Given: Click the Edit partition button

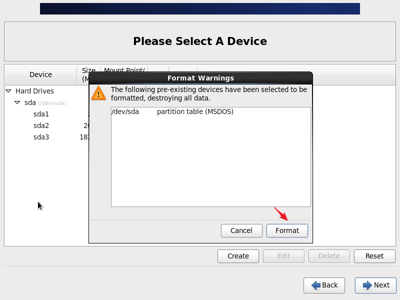Looking at the screenshot, I should click(x=283, y=256).
